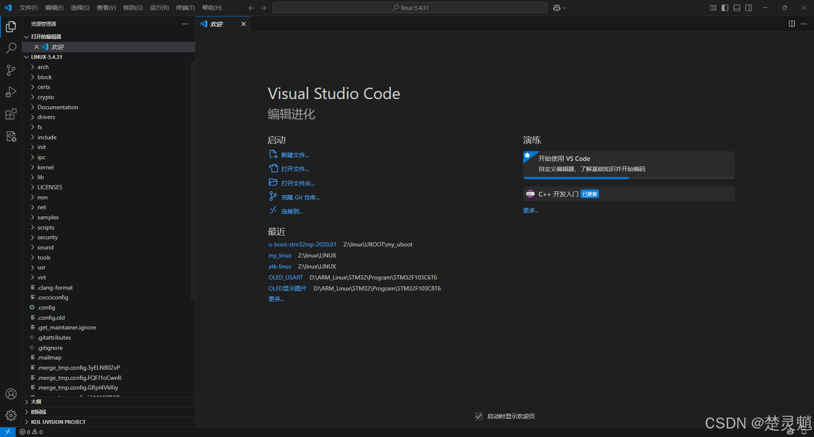Open the Run menu

click(x=159, y=8)
